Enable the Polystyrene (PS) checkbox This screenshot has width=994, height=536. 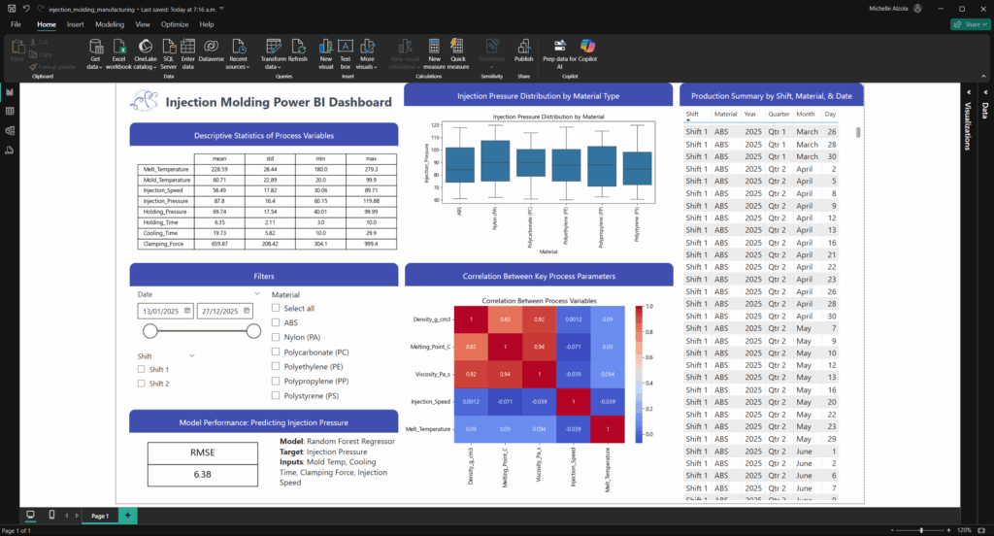[x=277, y=395]
